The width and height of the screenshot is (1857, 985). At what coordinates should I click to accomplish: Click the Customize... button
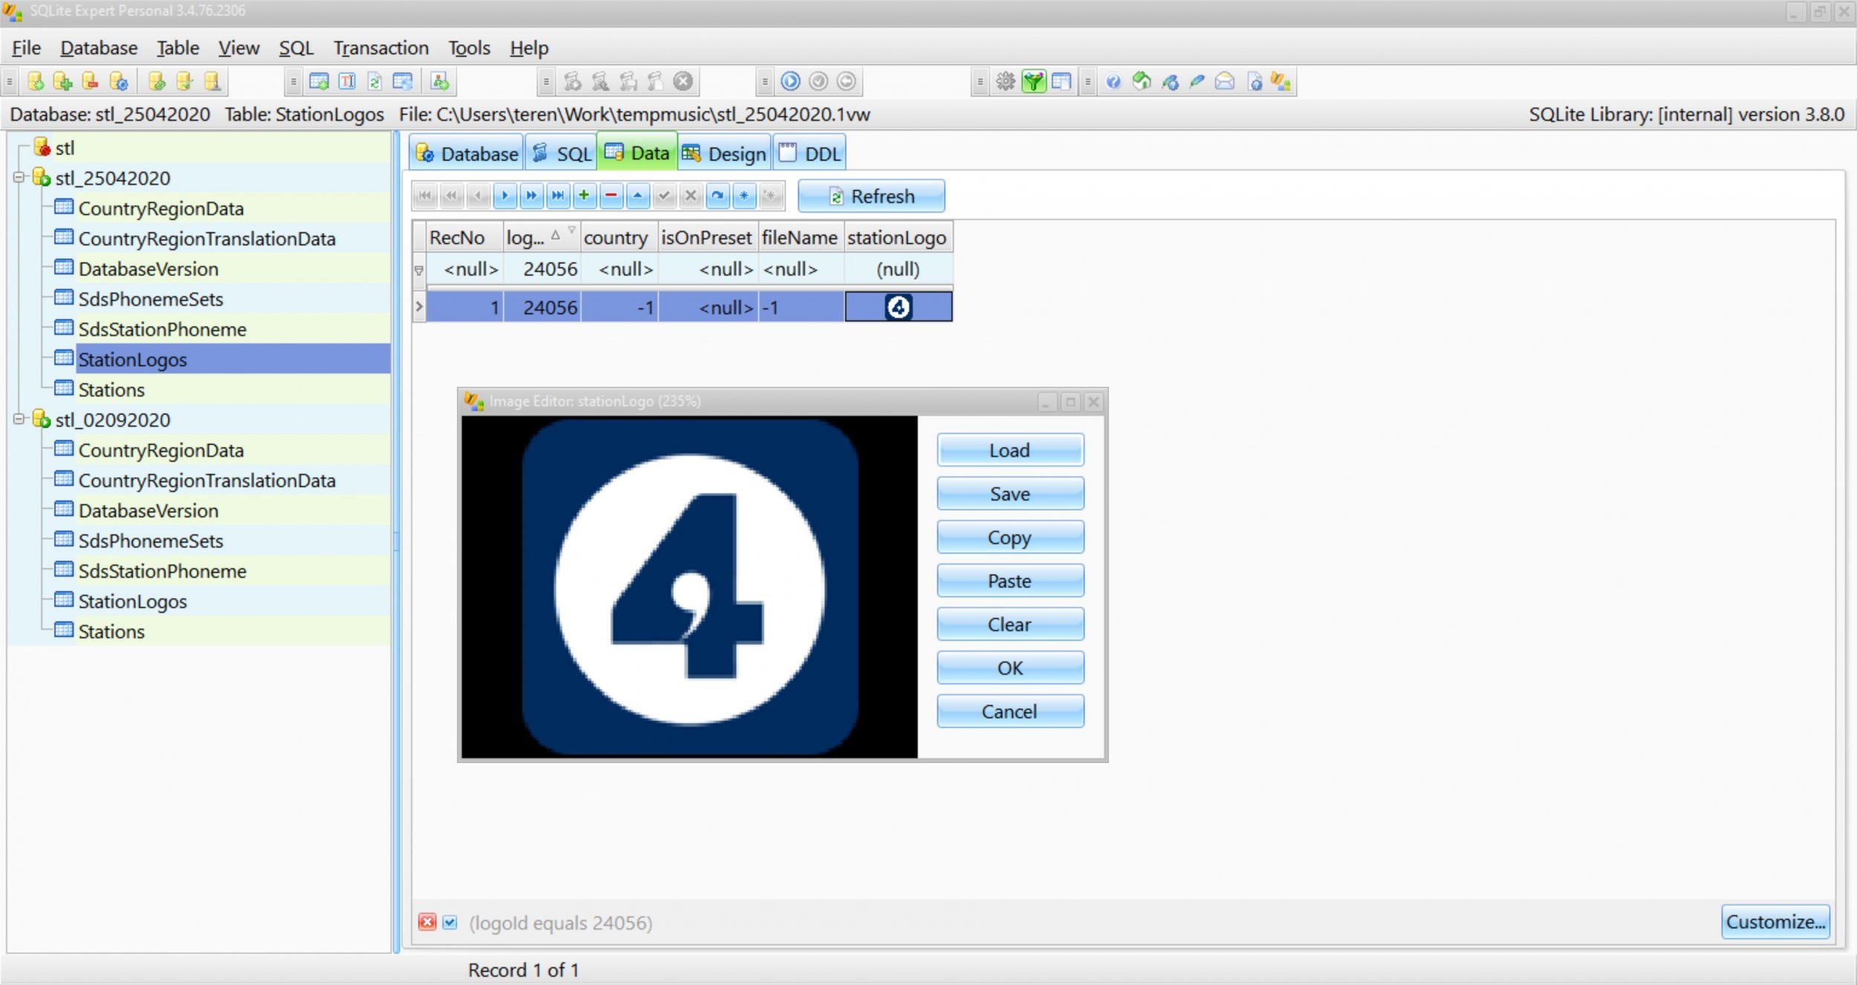click(1775, 922)
